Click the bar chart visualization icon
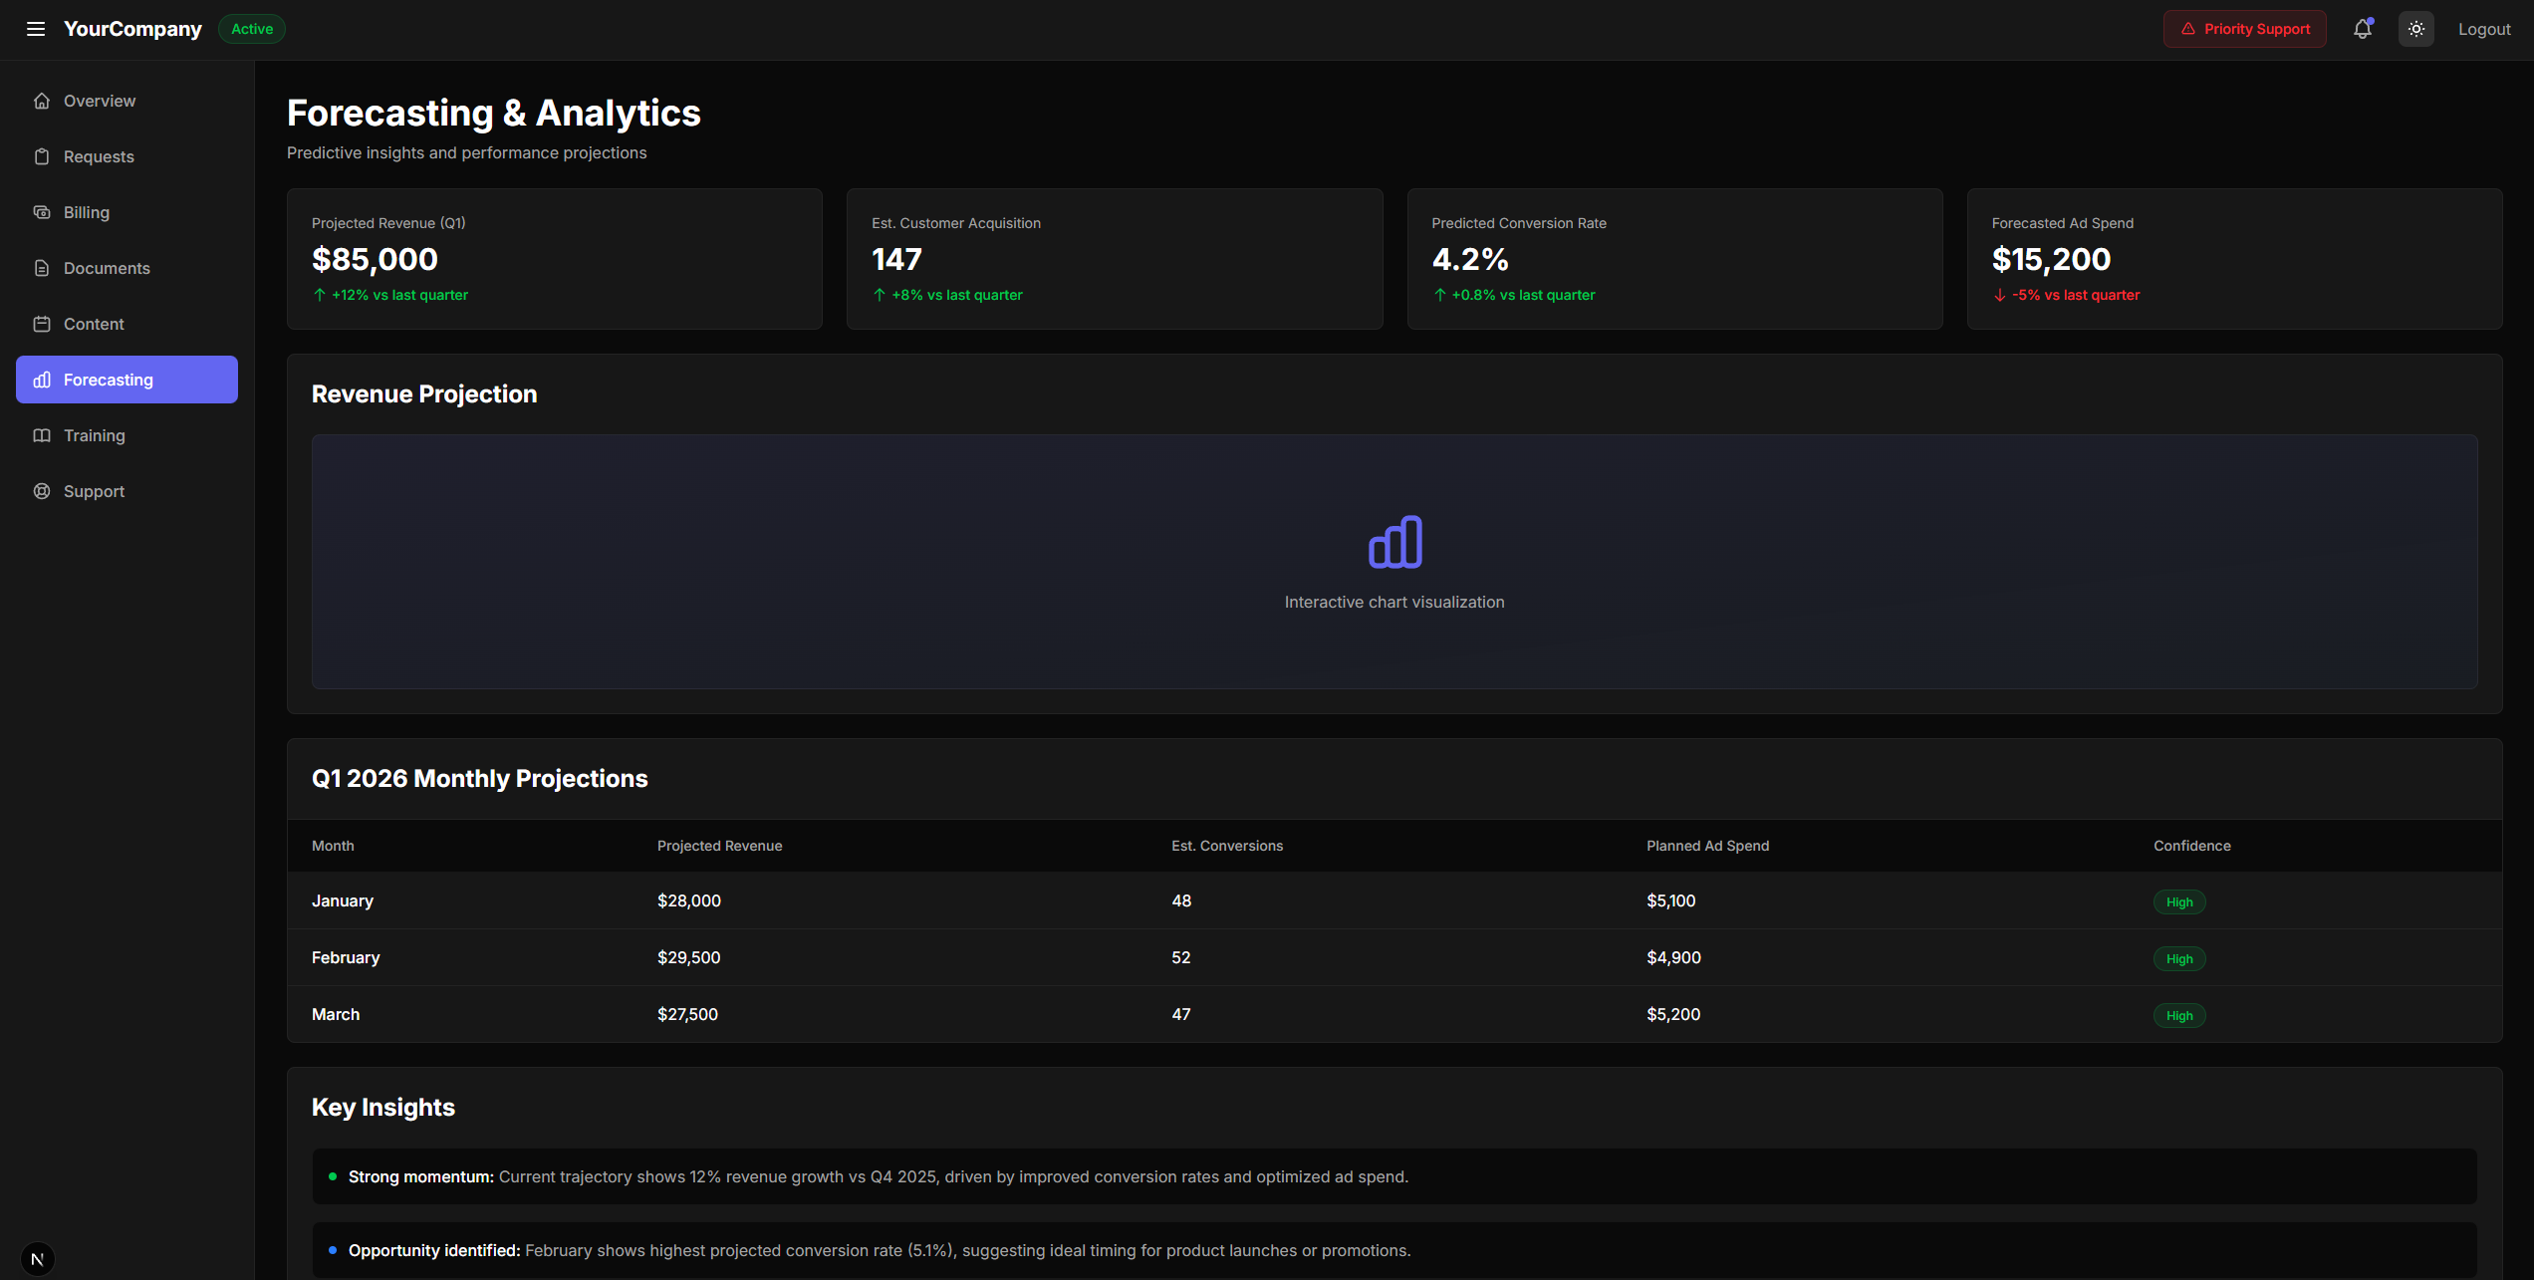Viewport: 2534px width, 1280px height. pyautogui.click(x=1394, y=542)
